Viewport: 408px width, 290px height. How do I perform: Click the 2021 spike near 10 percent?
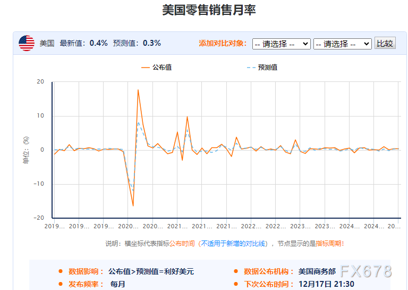point(187,117)
